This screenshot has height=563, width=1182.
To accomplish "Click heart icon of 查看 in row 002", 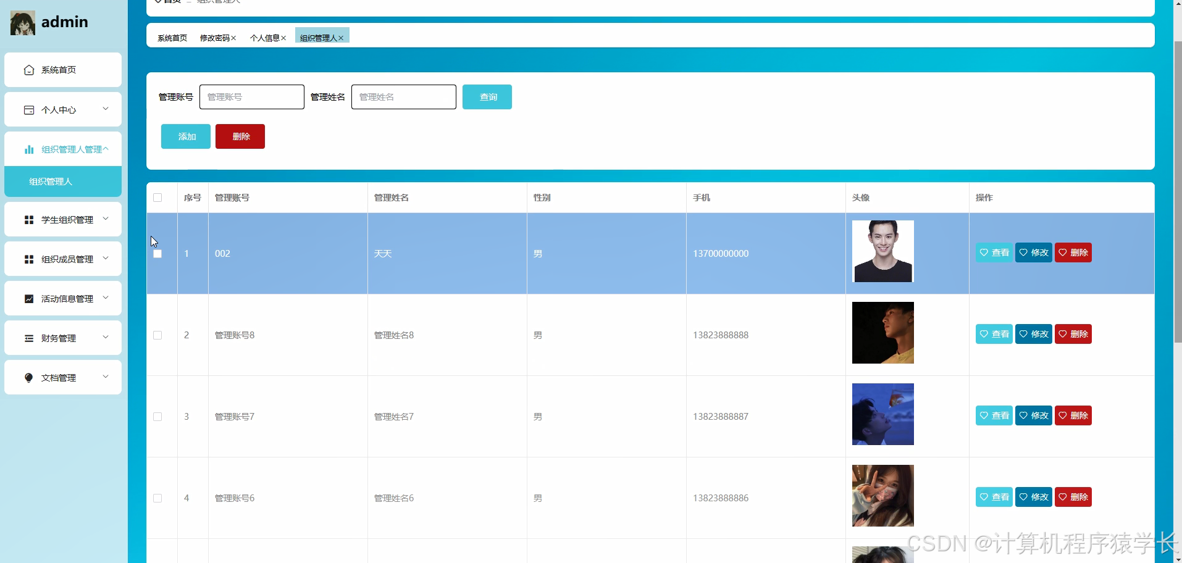I will 984,252.
